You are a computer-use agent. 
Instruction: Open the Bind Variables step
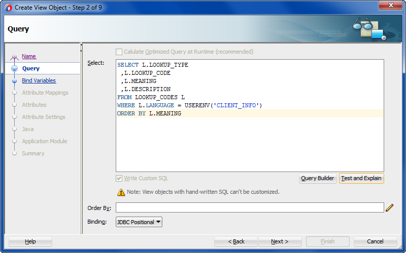click(x=39, y=80)
